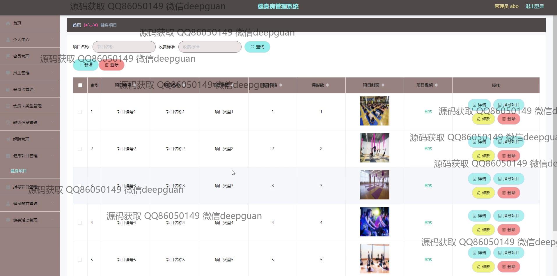The width and height of the screenshot is (557, 276).
Task: Click 修改 to edit 项目名称2
Action: pyautogui.click(x=483, y=156)
